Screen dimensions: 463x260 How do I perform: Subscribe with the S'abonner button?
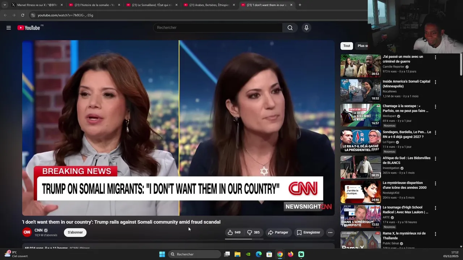(75, 233)
